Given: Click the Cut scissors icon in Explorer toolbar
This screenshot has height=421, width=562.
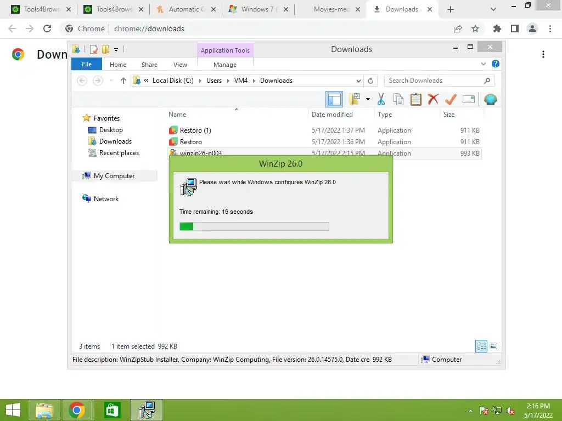Looking at the screenshot, I should pyautogui.click(x=381, y=99).
